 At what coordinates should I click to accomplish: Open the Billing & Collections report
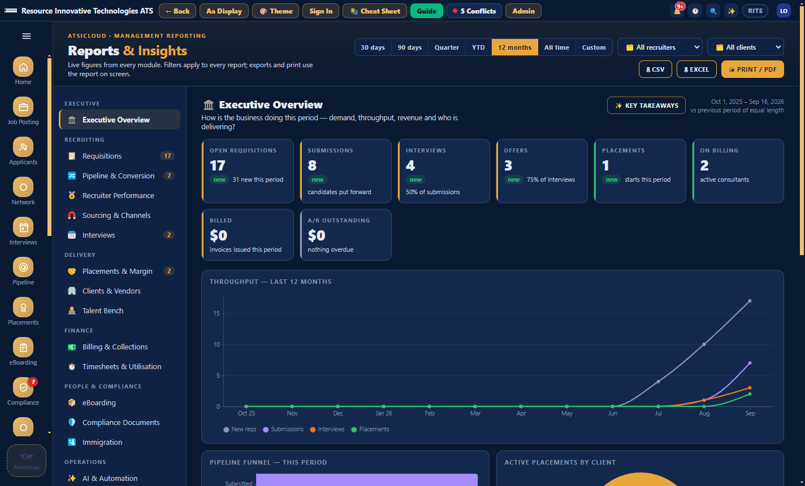(120, 347)
